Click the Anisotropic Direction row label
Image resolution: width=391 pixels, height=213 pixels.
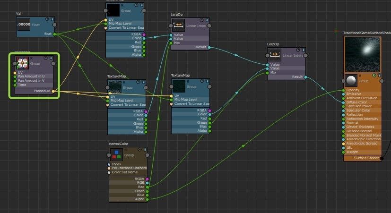pyautogui.click(x=364, y=139)
